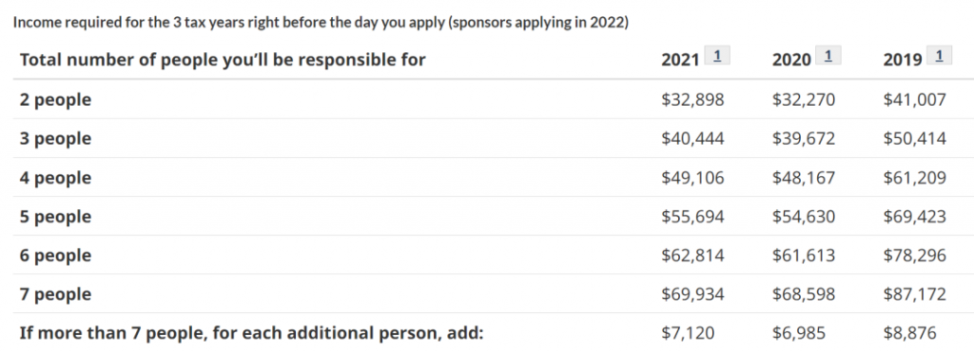Click the '4 people' row label
974x352 pixels.
pyautogui.click(x=55, y=178)
